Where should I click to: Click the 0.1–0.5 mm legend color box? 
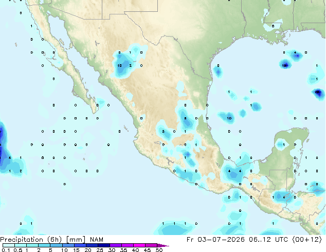click(x=9, y=245)
